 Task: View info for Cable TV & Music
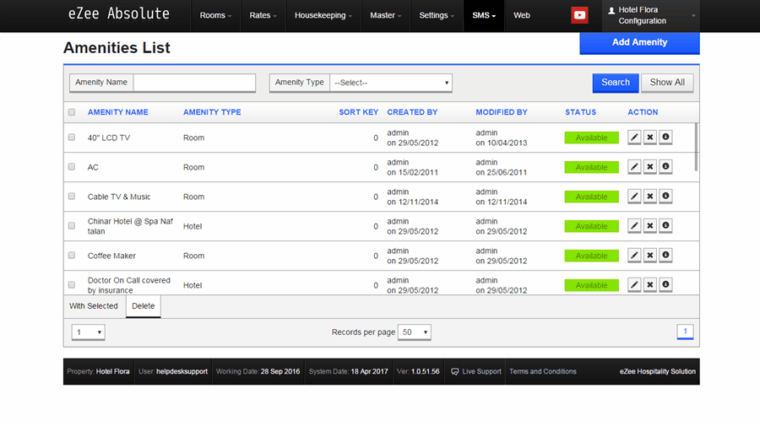[x=665, y=197]
